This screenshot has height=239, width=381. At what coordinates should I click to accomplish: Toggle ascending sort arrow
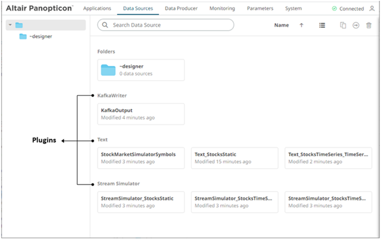[301, 25]
